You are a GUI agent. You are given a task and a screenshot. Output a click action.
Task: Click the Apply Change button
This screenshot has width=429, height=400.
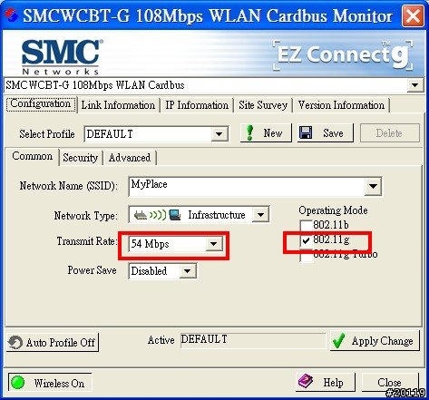tap(375, 340)
